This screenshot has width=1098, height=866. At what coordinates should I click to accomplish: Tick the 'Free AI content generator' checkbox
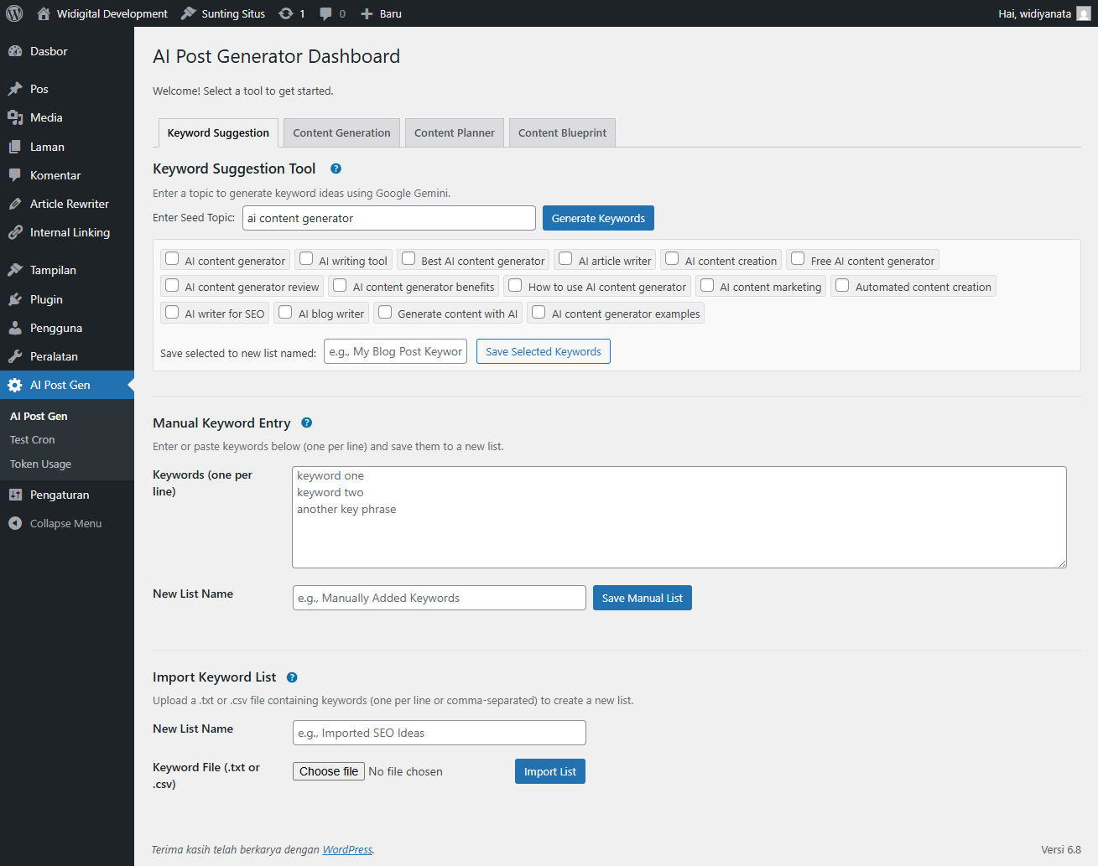click(x=799, y=259)
